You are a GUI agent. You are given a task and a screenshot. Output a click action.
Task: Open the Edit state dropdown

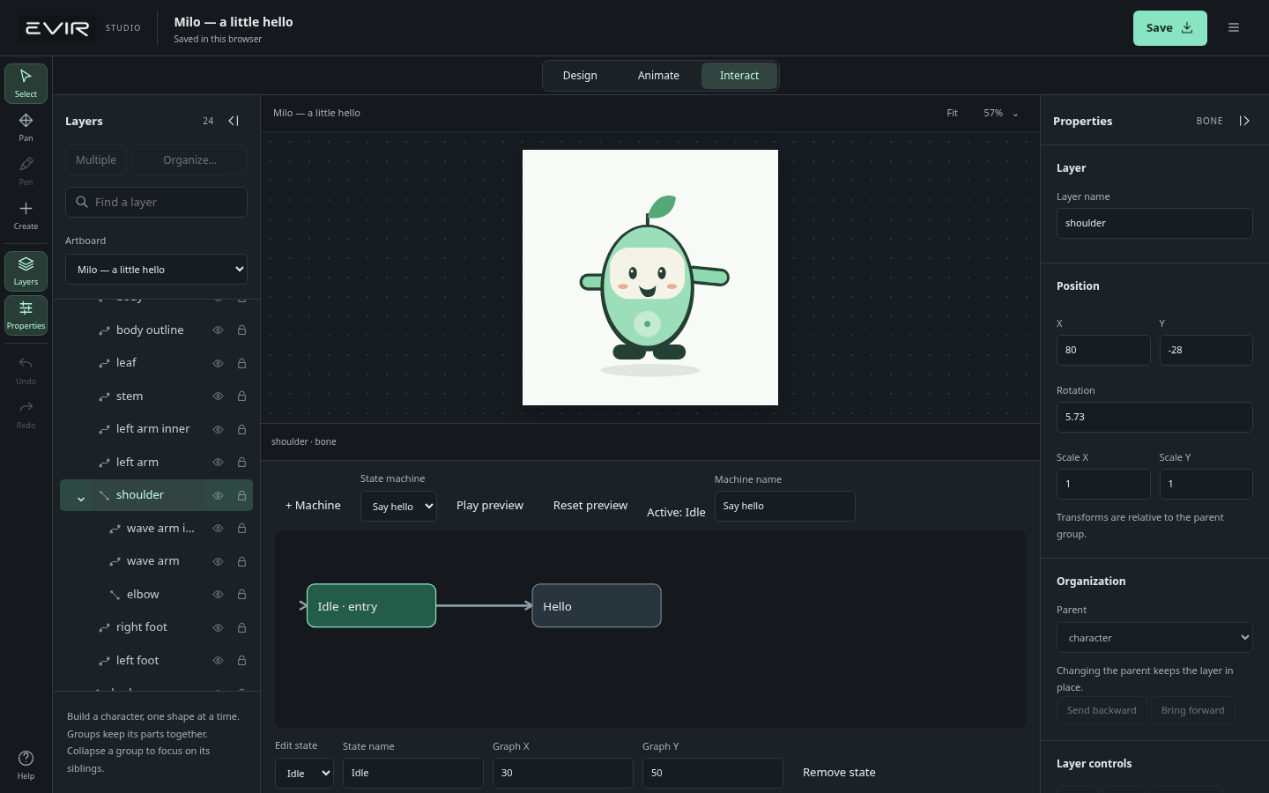coord(304,774)
